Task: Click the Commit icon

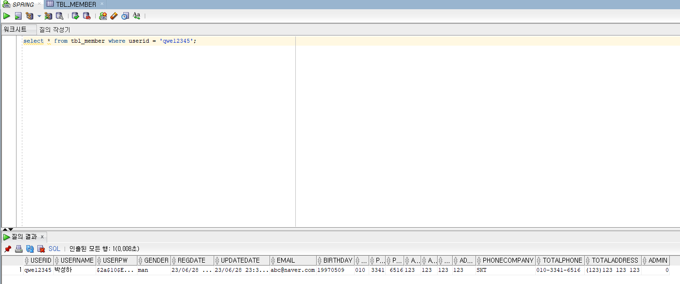Action: coord(75,16)
